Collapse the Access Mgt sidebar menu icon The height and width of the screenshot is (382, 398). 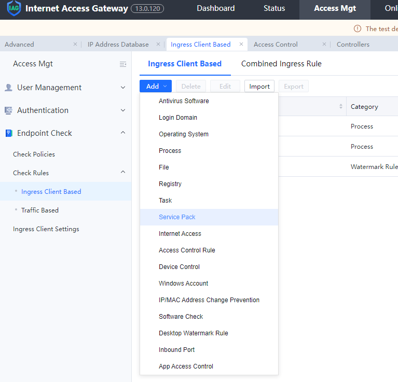tap(123, 64)
